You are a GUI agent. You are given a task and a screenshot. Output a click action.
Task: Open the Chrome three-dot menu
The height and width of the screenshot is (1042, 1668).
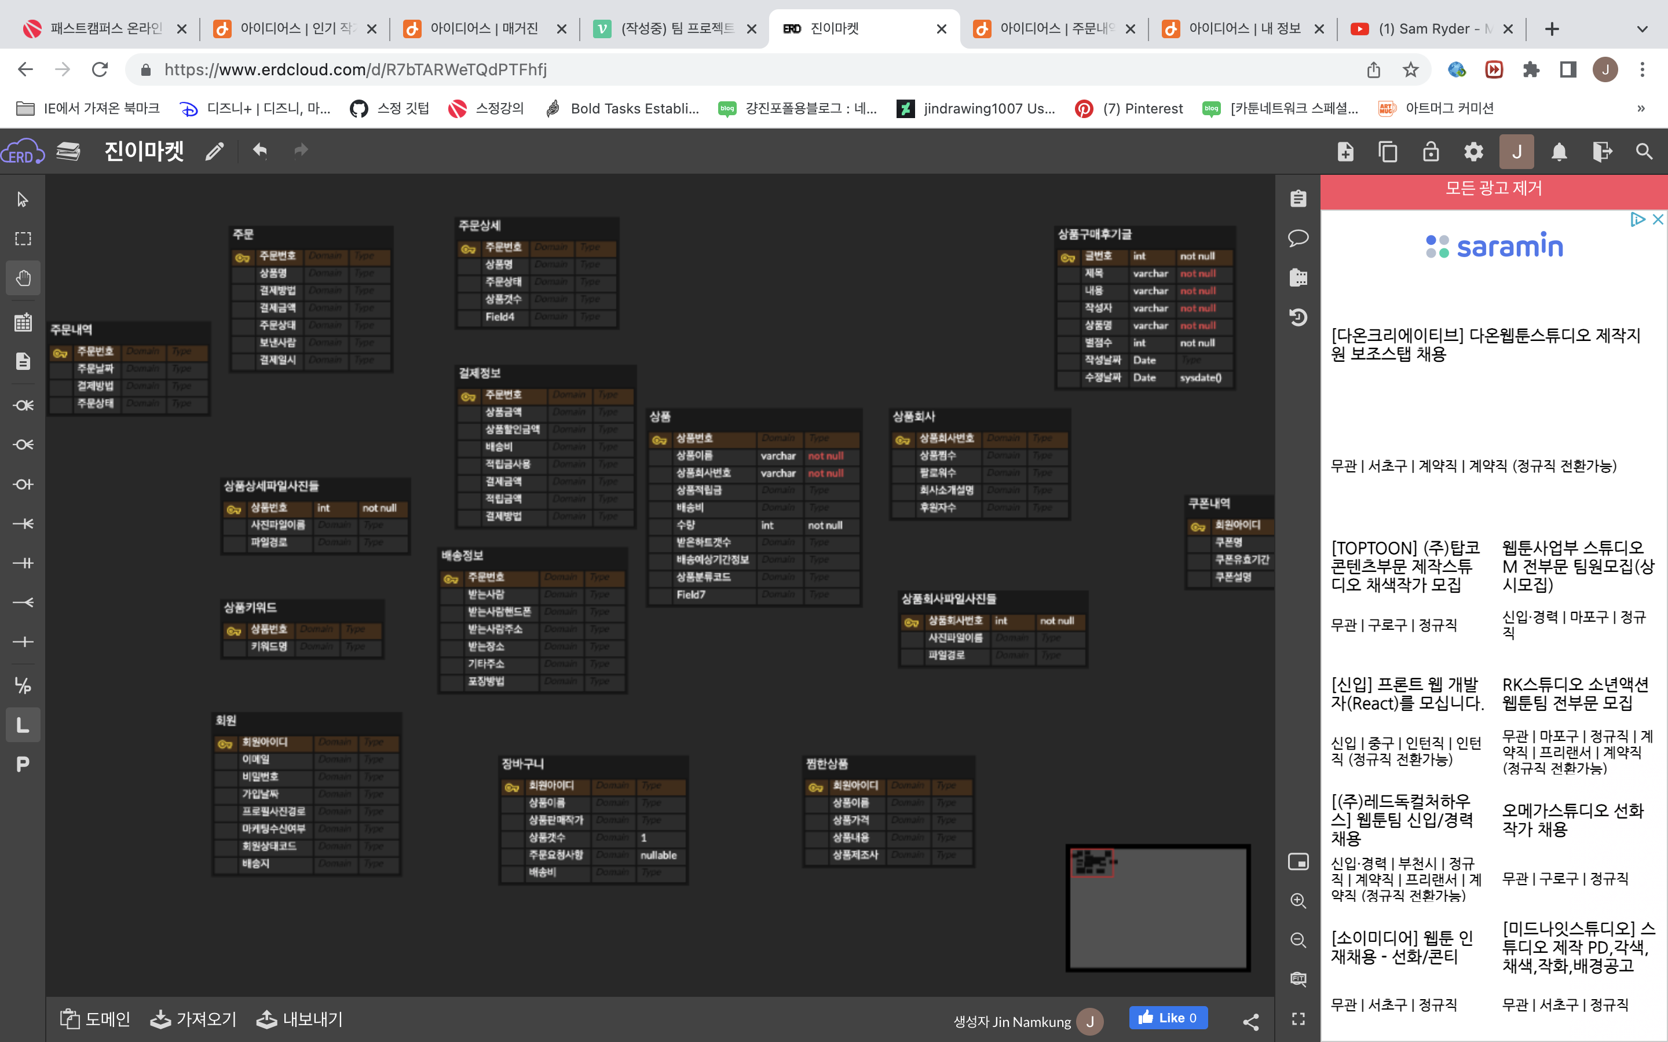coord(1643,69)
